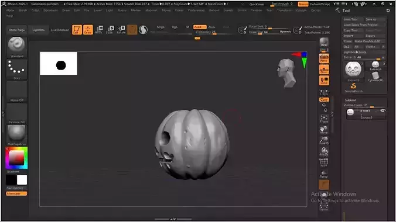Click the Sculptris Pro mode icon
The image size is (396, 222).
143,30
